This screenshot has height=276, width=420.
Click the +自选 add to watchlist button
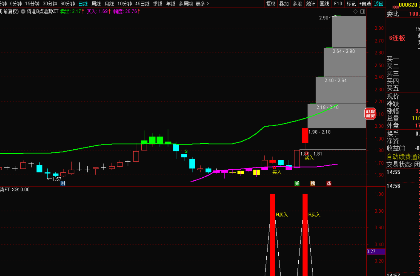coord(365,4)
